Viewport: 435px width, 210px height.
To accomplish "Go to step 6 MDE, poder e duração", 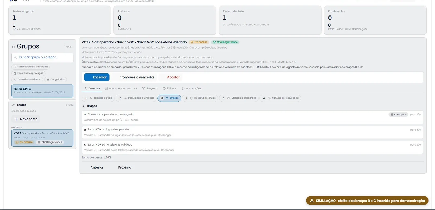I will (280, 98).
